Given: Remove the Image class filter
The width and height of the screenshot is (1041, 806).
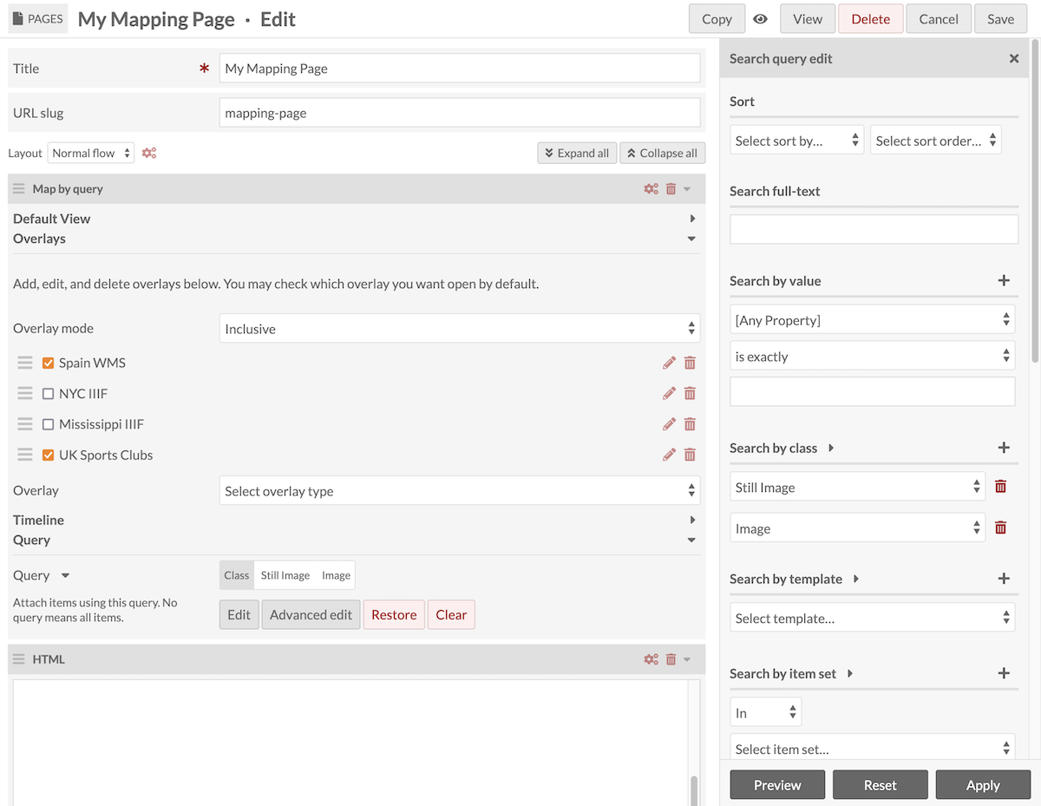Looking at the screenshot, I should pyautogui.click(x=1000, y=528).
